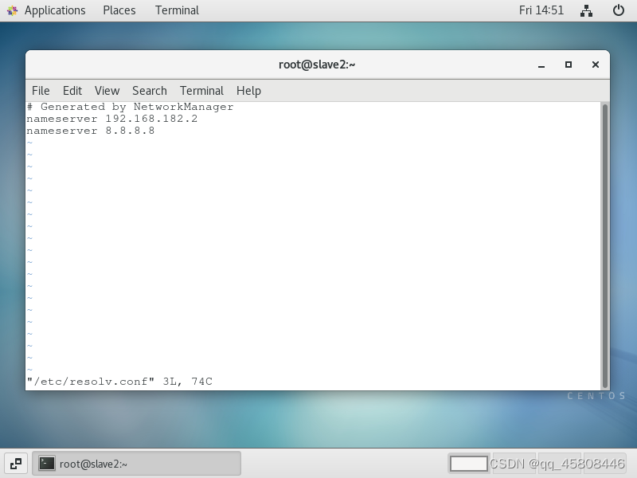
Task: Open the Applications menu
Action: tap(54, 10)
